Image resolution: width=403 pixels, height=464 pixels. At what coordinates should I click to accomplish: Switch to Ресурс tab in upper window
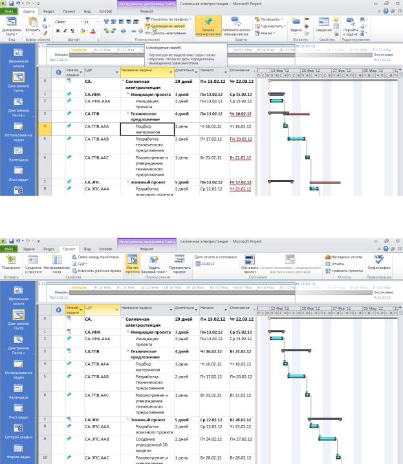click(x=49, y=11)
